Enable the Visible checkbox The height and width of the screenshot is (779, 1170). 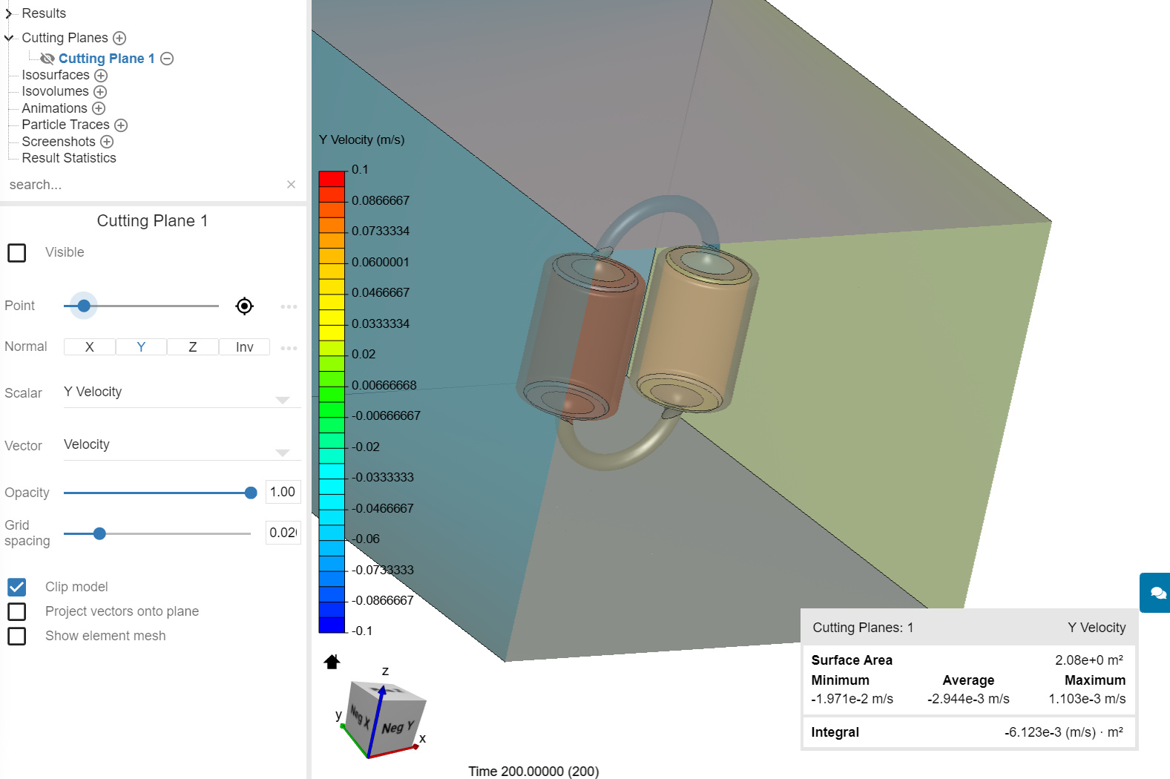click(x=17, y=253)
